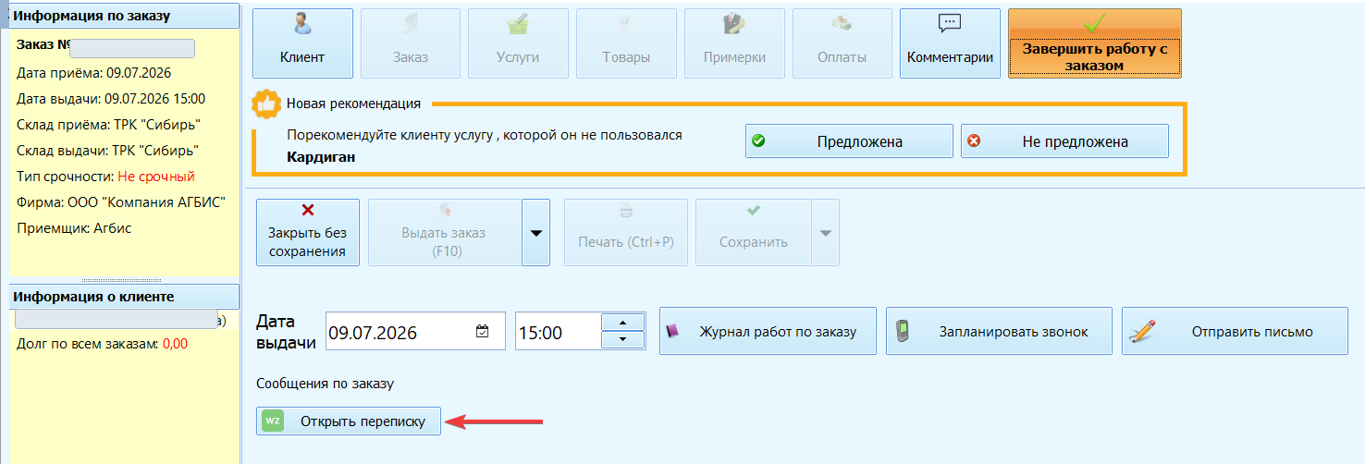Click Запланировать звонок button

pos(999,331)
